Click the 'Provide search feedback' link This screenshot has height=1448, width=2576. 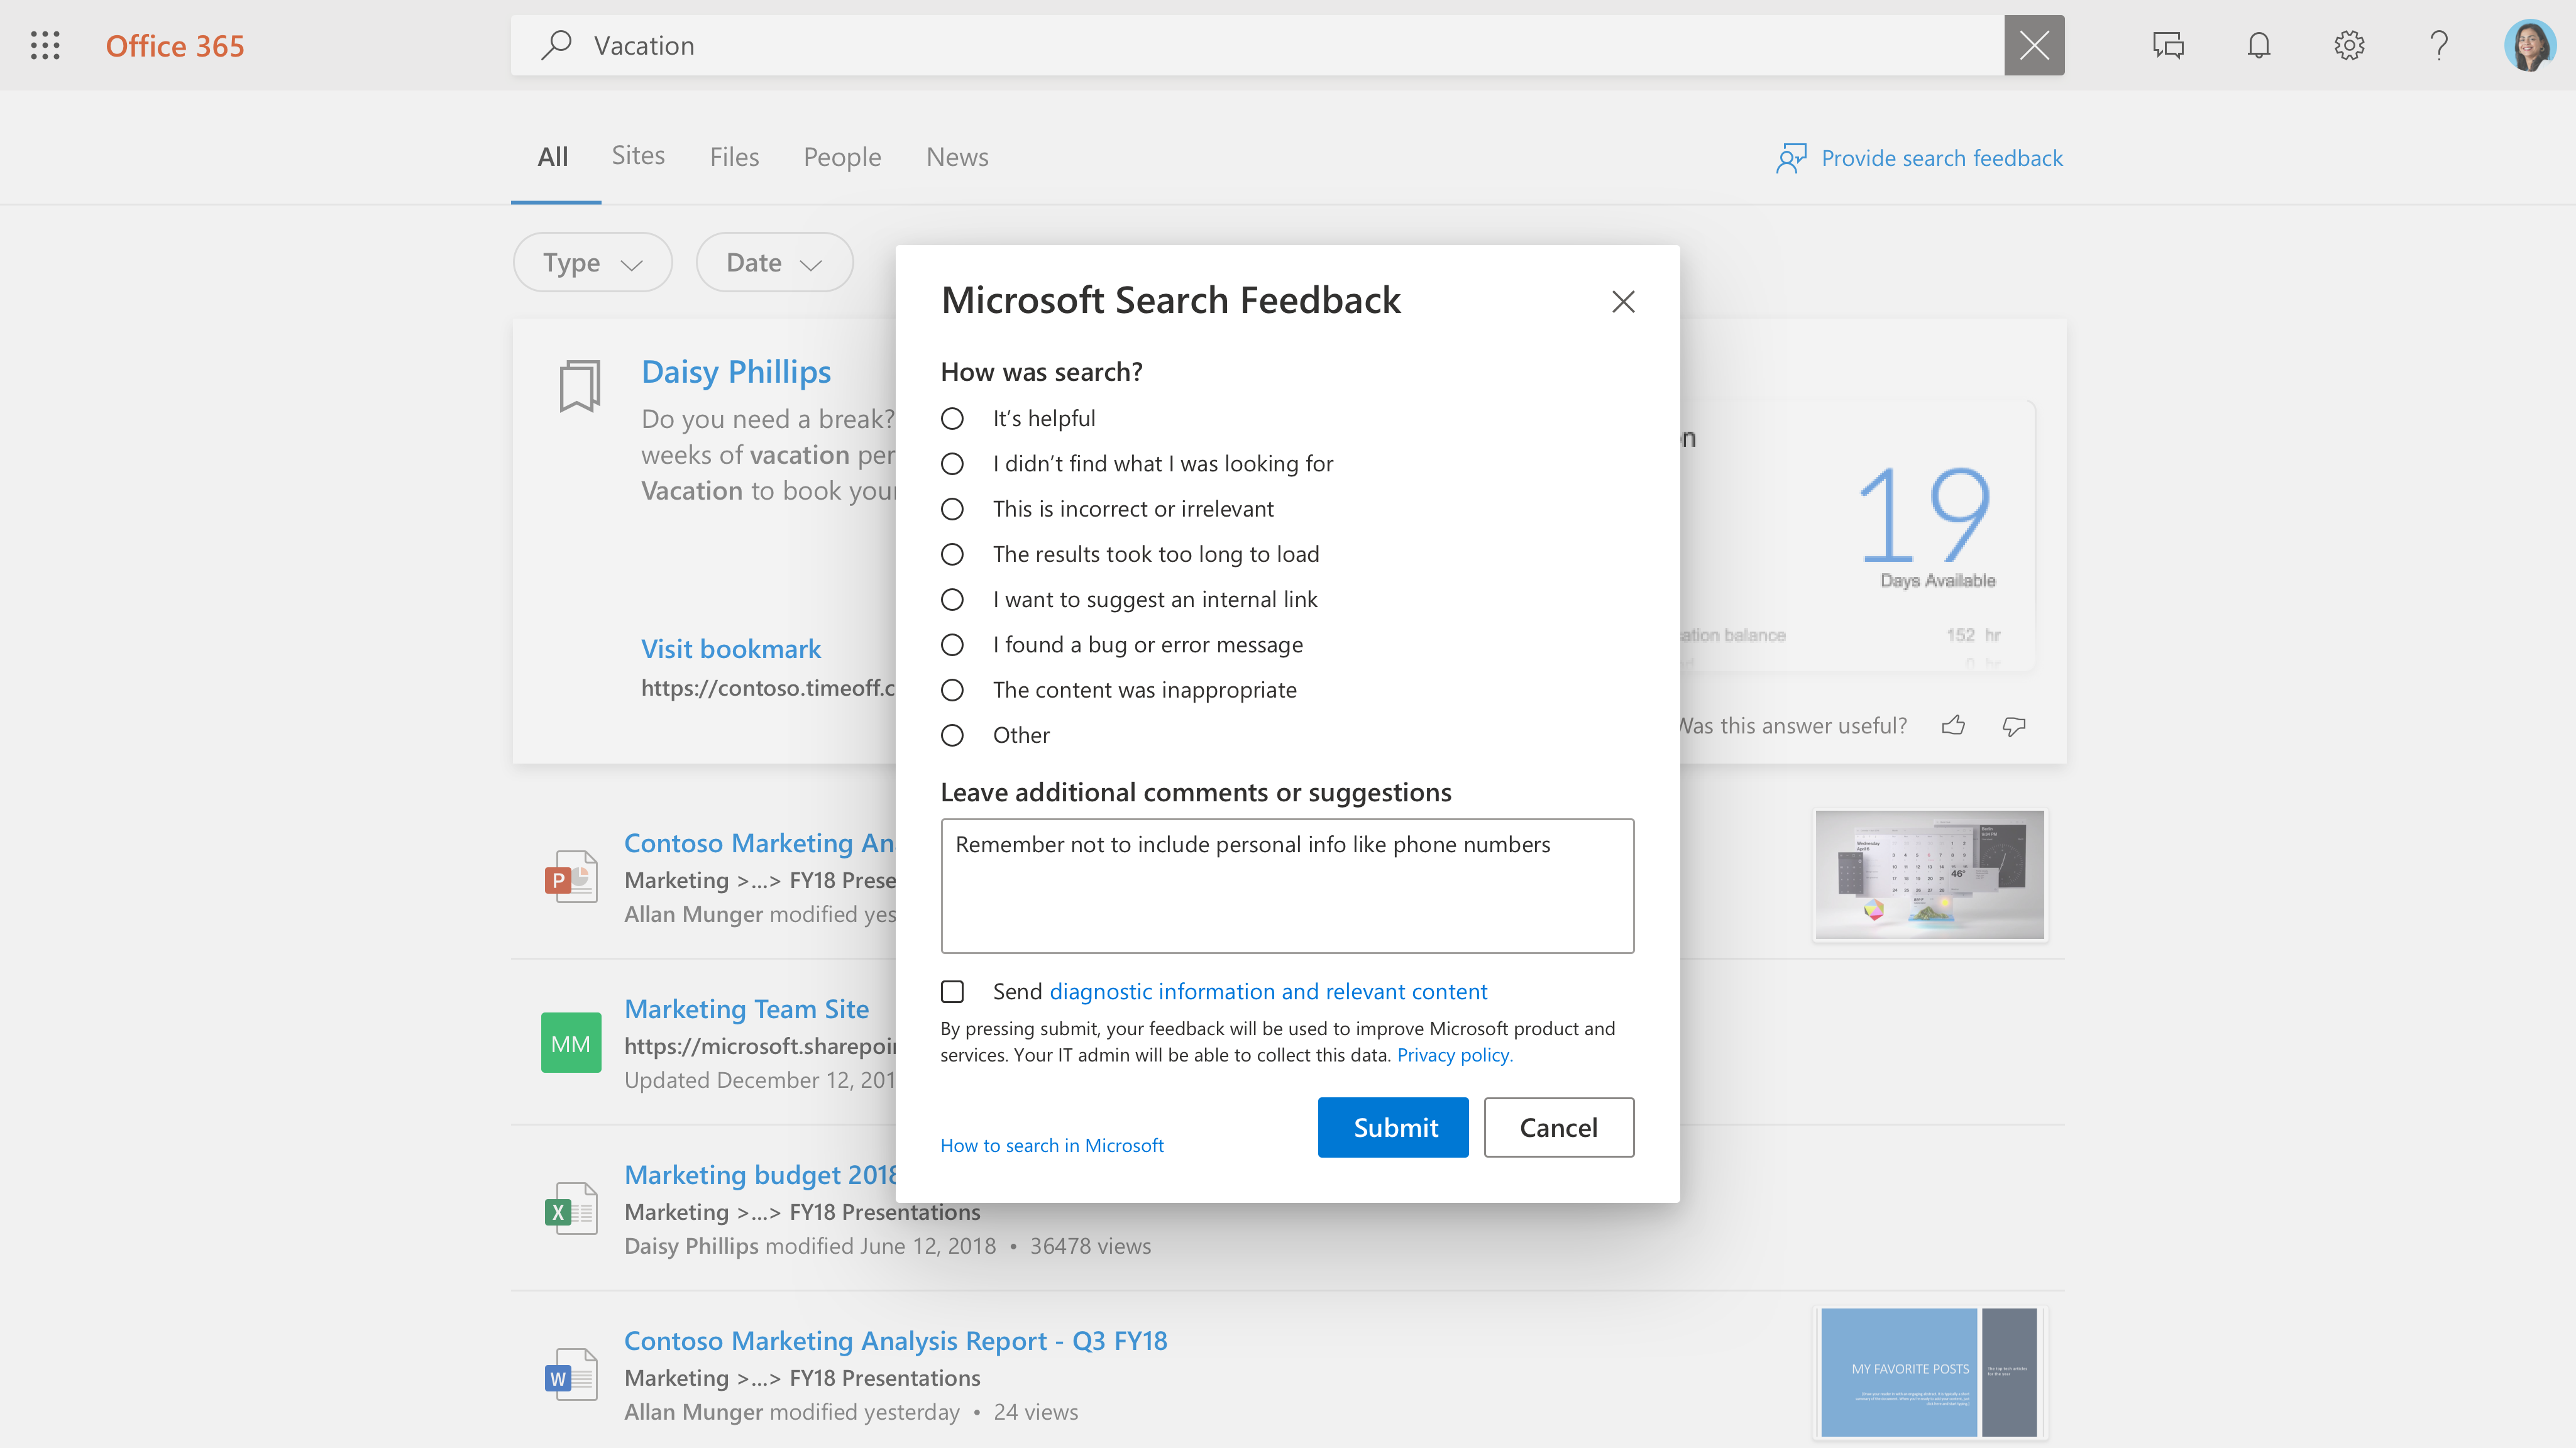1920,157
